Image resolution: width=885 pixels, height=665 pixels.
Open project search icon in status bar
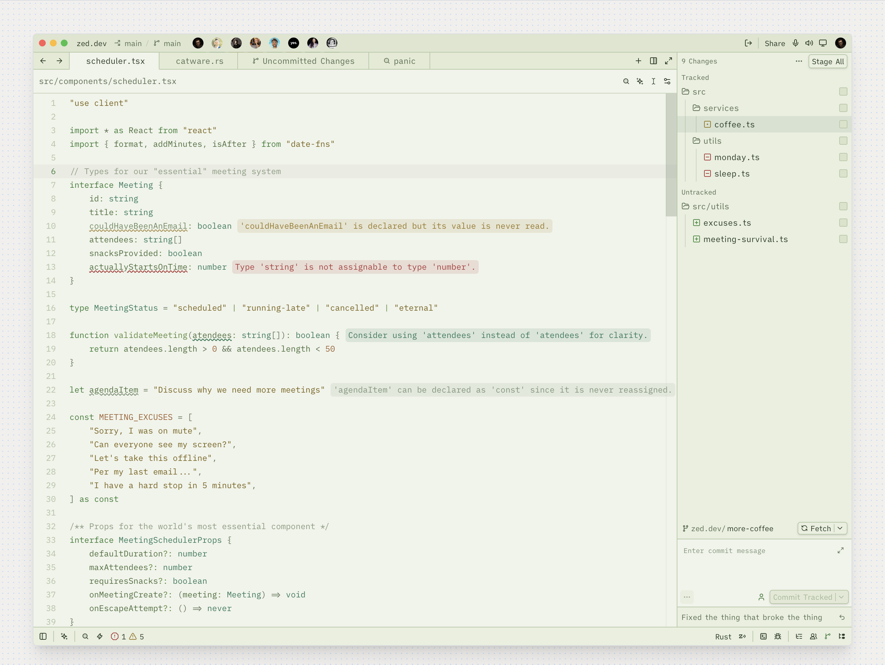(85, 636)
